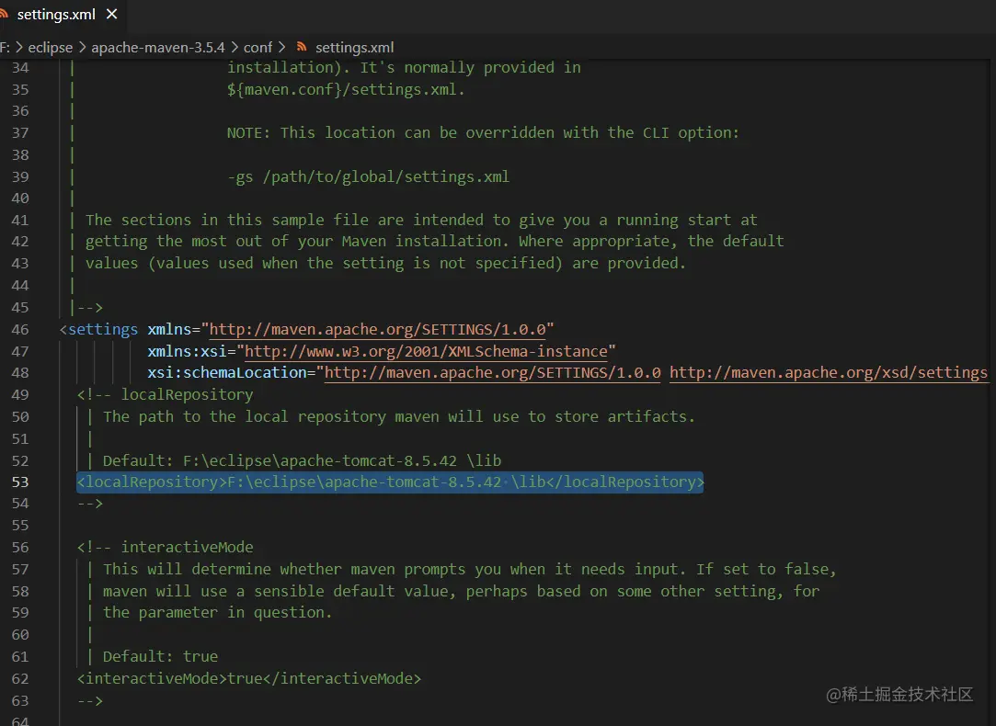Click the 稀土掘金技术社区 watermark
This screenshot has width=996, height=726.
click(899, 694)
